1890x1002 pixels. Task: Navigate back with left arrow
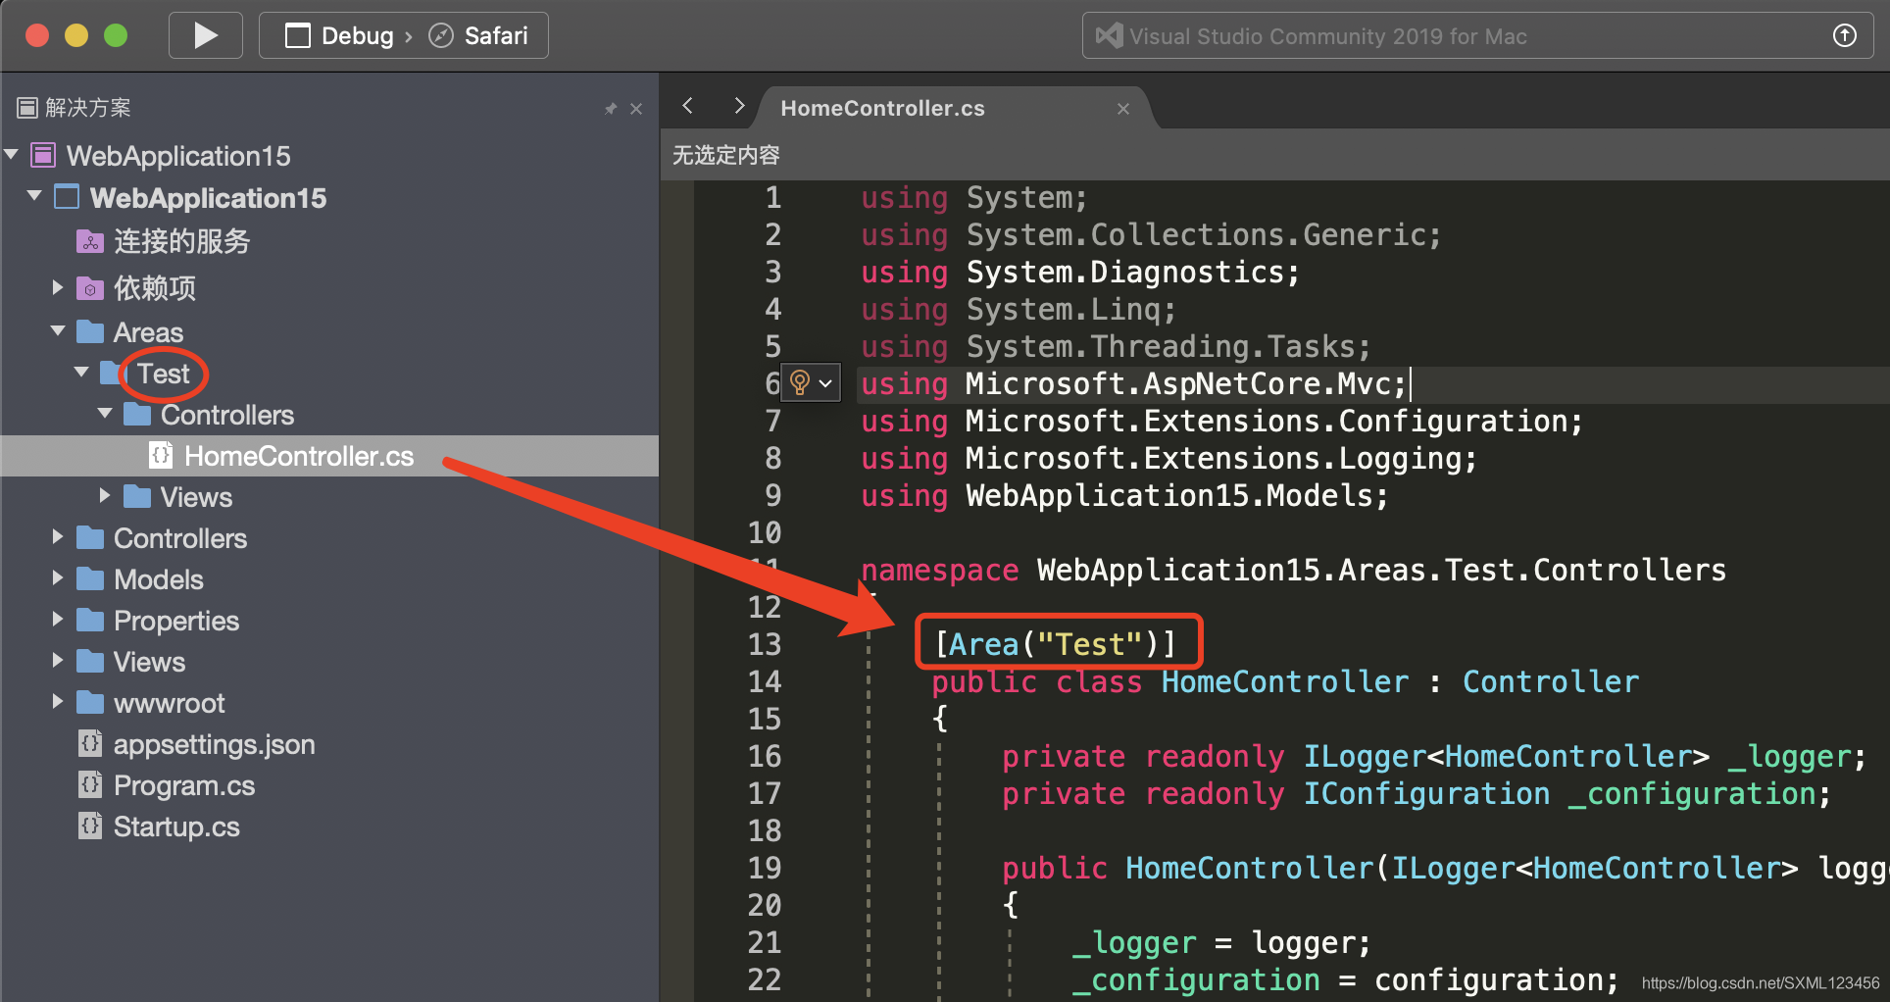pyautogui.click(x=688, y=106)
